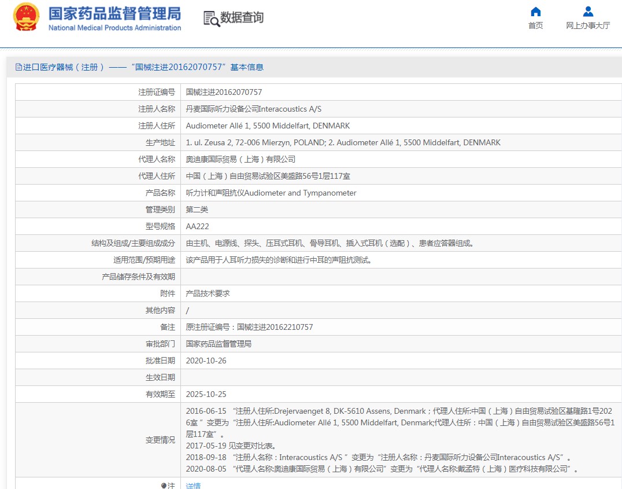Click production address ul. Zeusa 2 value
Image resolution: width=622 pixels, height=489 pixels.
click(343, 142)
